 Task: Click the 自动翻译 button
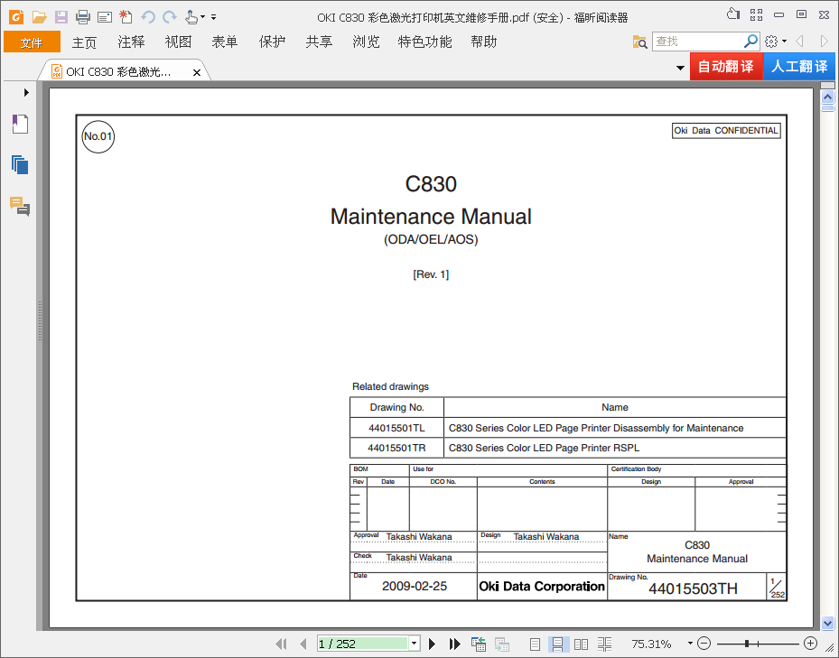(726, 66)
